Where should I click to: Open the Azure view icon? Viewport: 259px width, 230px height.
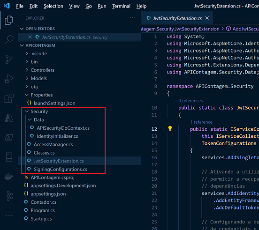[9, 118]
